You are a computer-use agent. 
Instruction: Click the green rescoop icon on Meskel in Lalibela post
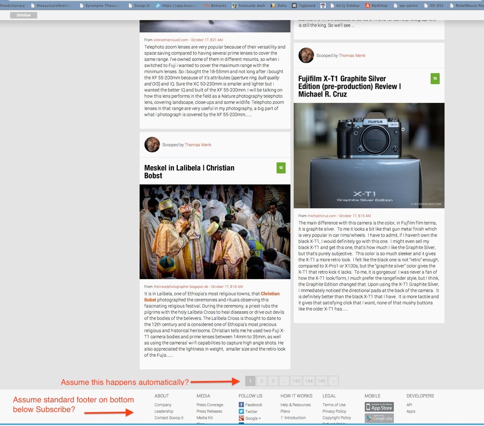pos(281,168)
